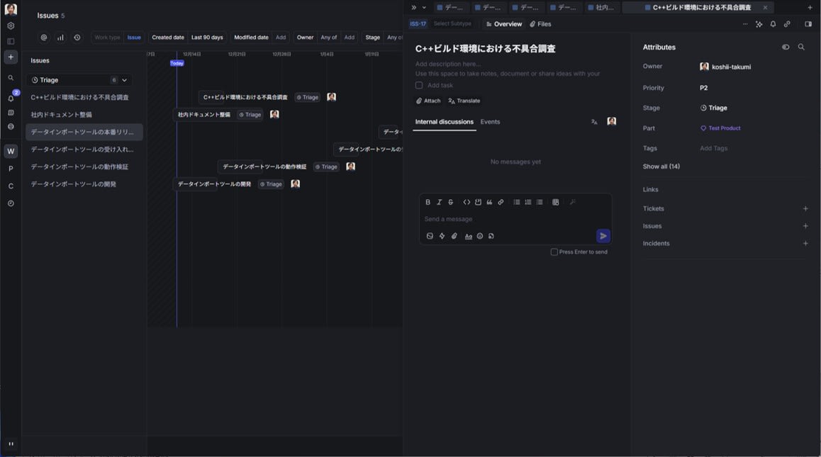The image size is (821, 457).
Task: Open Select Subtype dropdown
Action: (452, 23)
